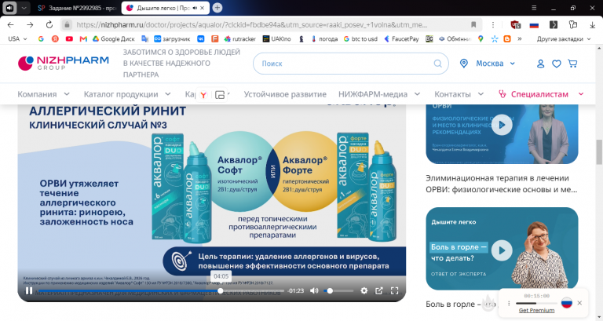Screen dimensions: 603x321
Task: Close the Дышите легко tab
Action: pos(203,8)
